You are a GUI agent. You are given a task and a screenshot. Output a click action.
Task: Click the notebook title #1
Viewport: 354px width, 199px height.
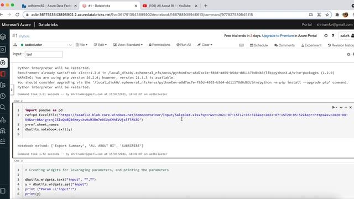click(15, 35)
